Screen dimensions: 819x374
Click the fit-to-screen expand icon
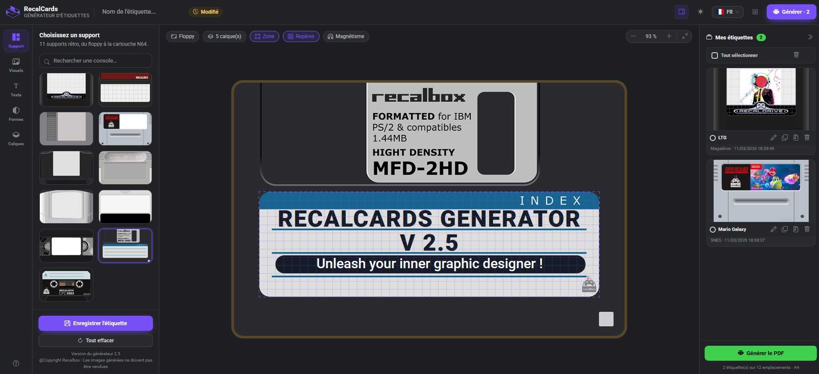click(x=685, y=36)
